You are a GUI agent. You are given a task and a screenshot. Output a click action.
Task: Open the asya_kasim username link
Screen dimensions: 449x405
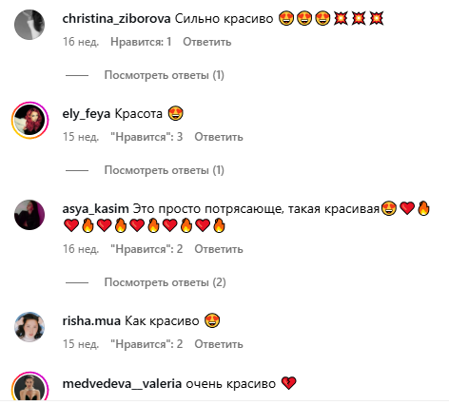95,209
